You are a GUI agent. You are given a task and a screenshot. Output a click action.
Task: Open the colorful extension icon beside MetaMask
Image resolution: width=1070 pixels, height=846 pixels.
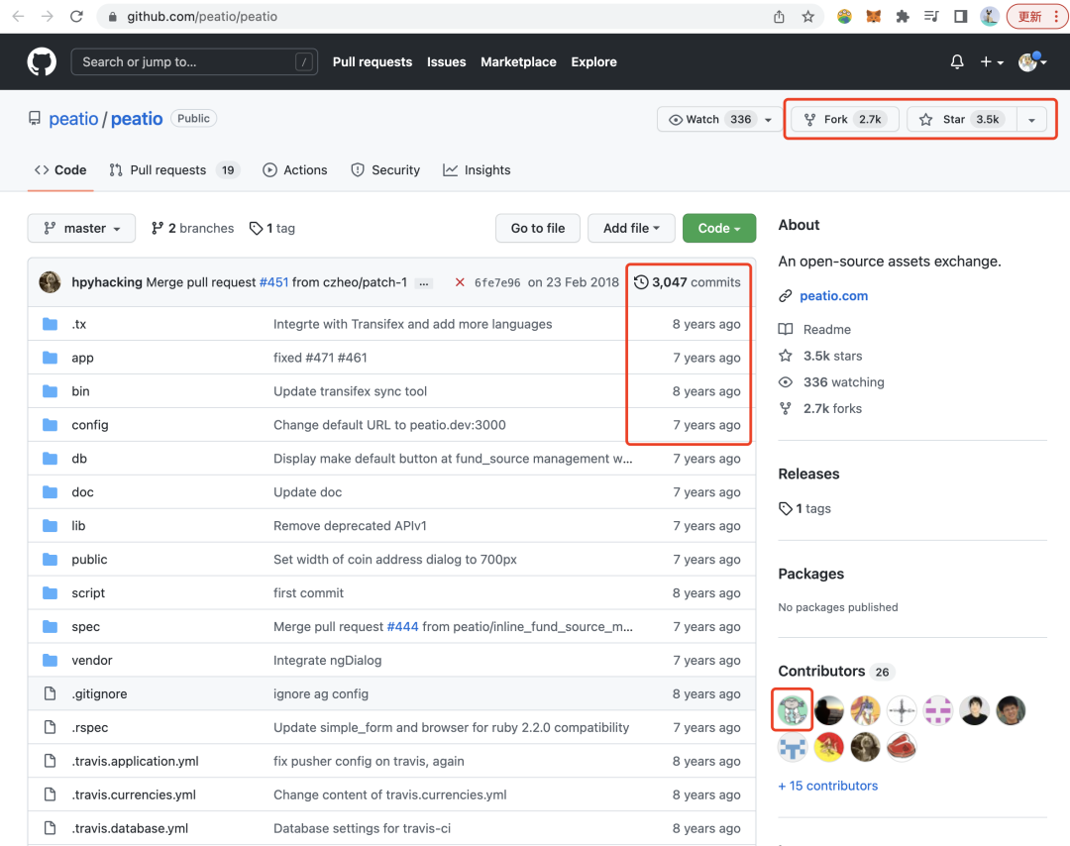coord(844,17)
